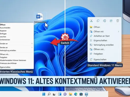Select the Word document icon on desktop

tap(40, 16)
